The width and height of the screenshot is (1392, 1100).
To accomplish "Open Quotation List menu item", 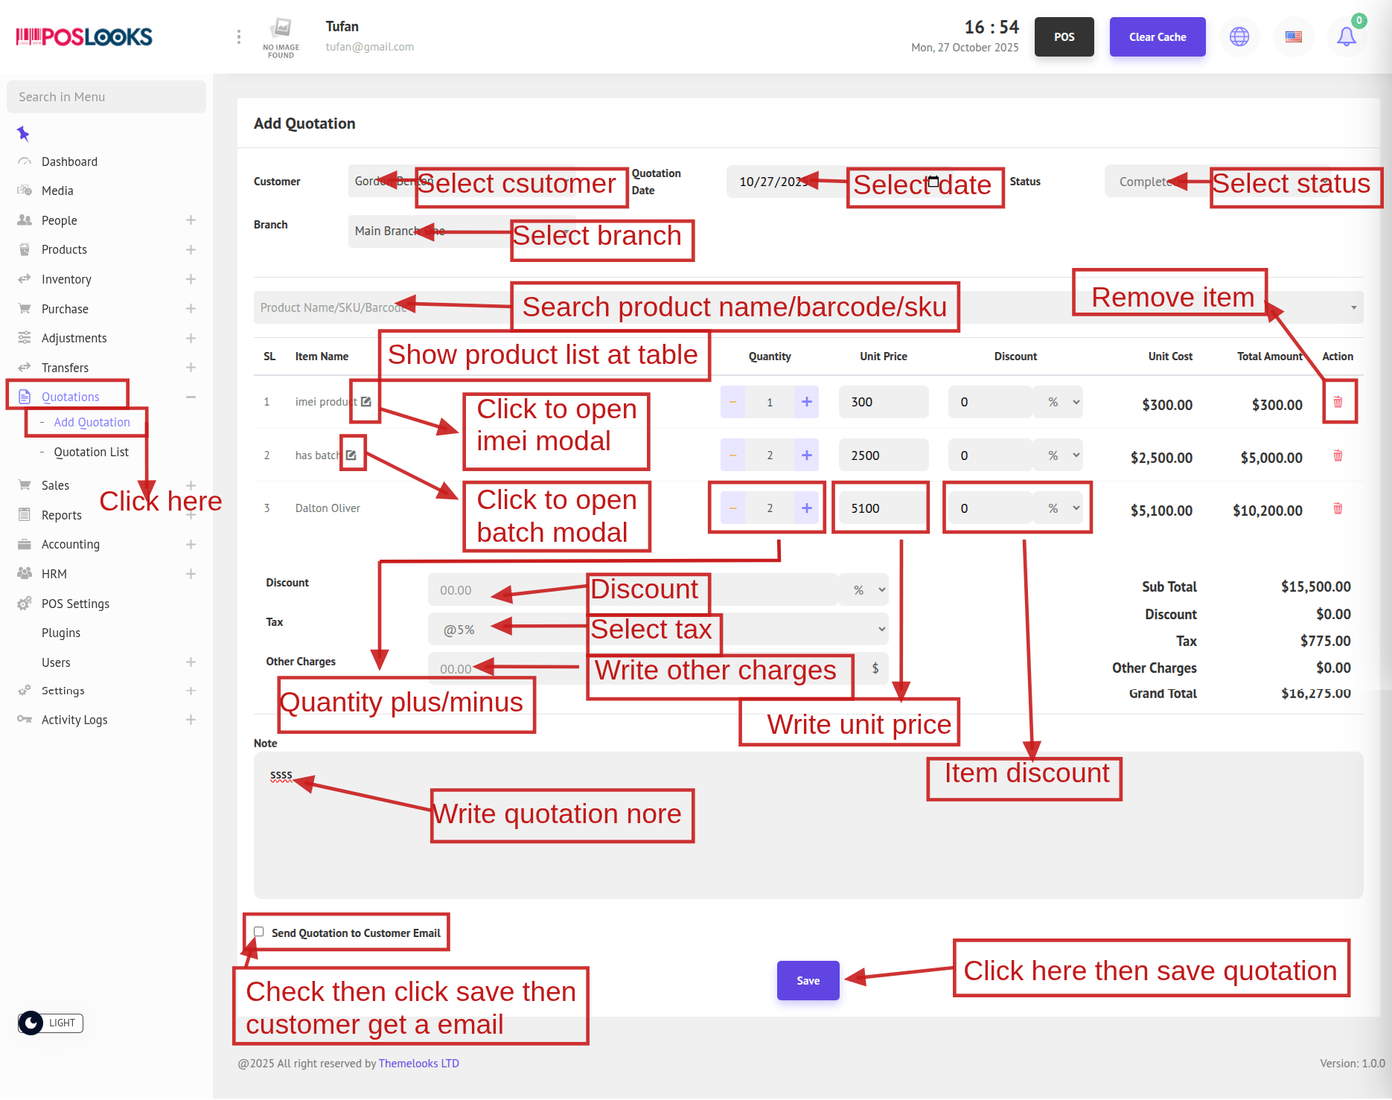I will pyautogui.click(x=91, y=452).
